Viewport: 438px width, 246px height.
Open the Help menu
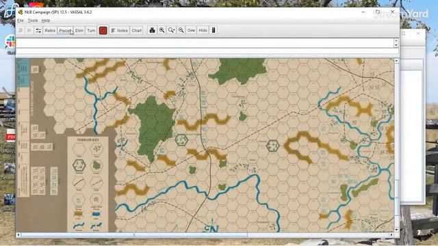46,20
